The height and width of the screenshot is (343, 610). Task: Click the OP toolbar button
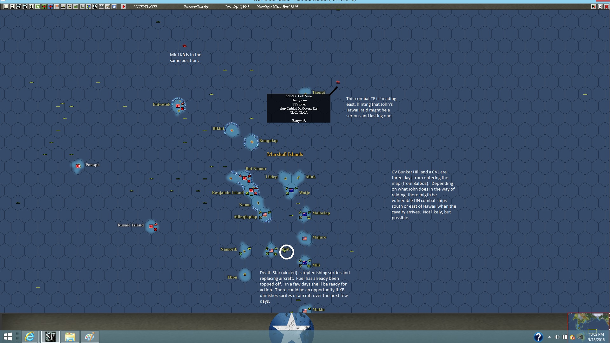(x=101, y=6)
